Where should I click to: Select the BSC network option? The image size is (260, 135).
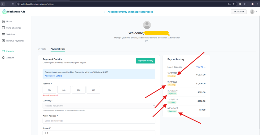coord(93,90)
